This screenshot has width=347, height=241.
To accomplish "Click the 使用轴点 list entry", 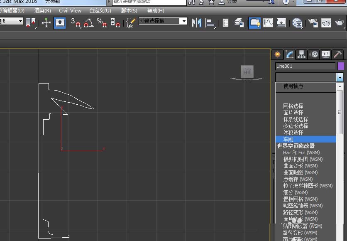I will 293,86.
